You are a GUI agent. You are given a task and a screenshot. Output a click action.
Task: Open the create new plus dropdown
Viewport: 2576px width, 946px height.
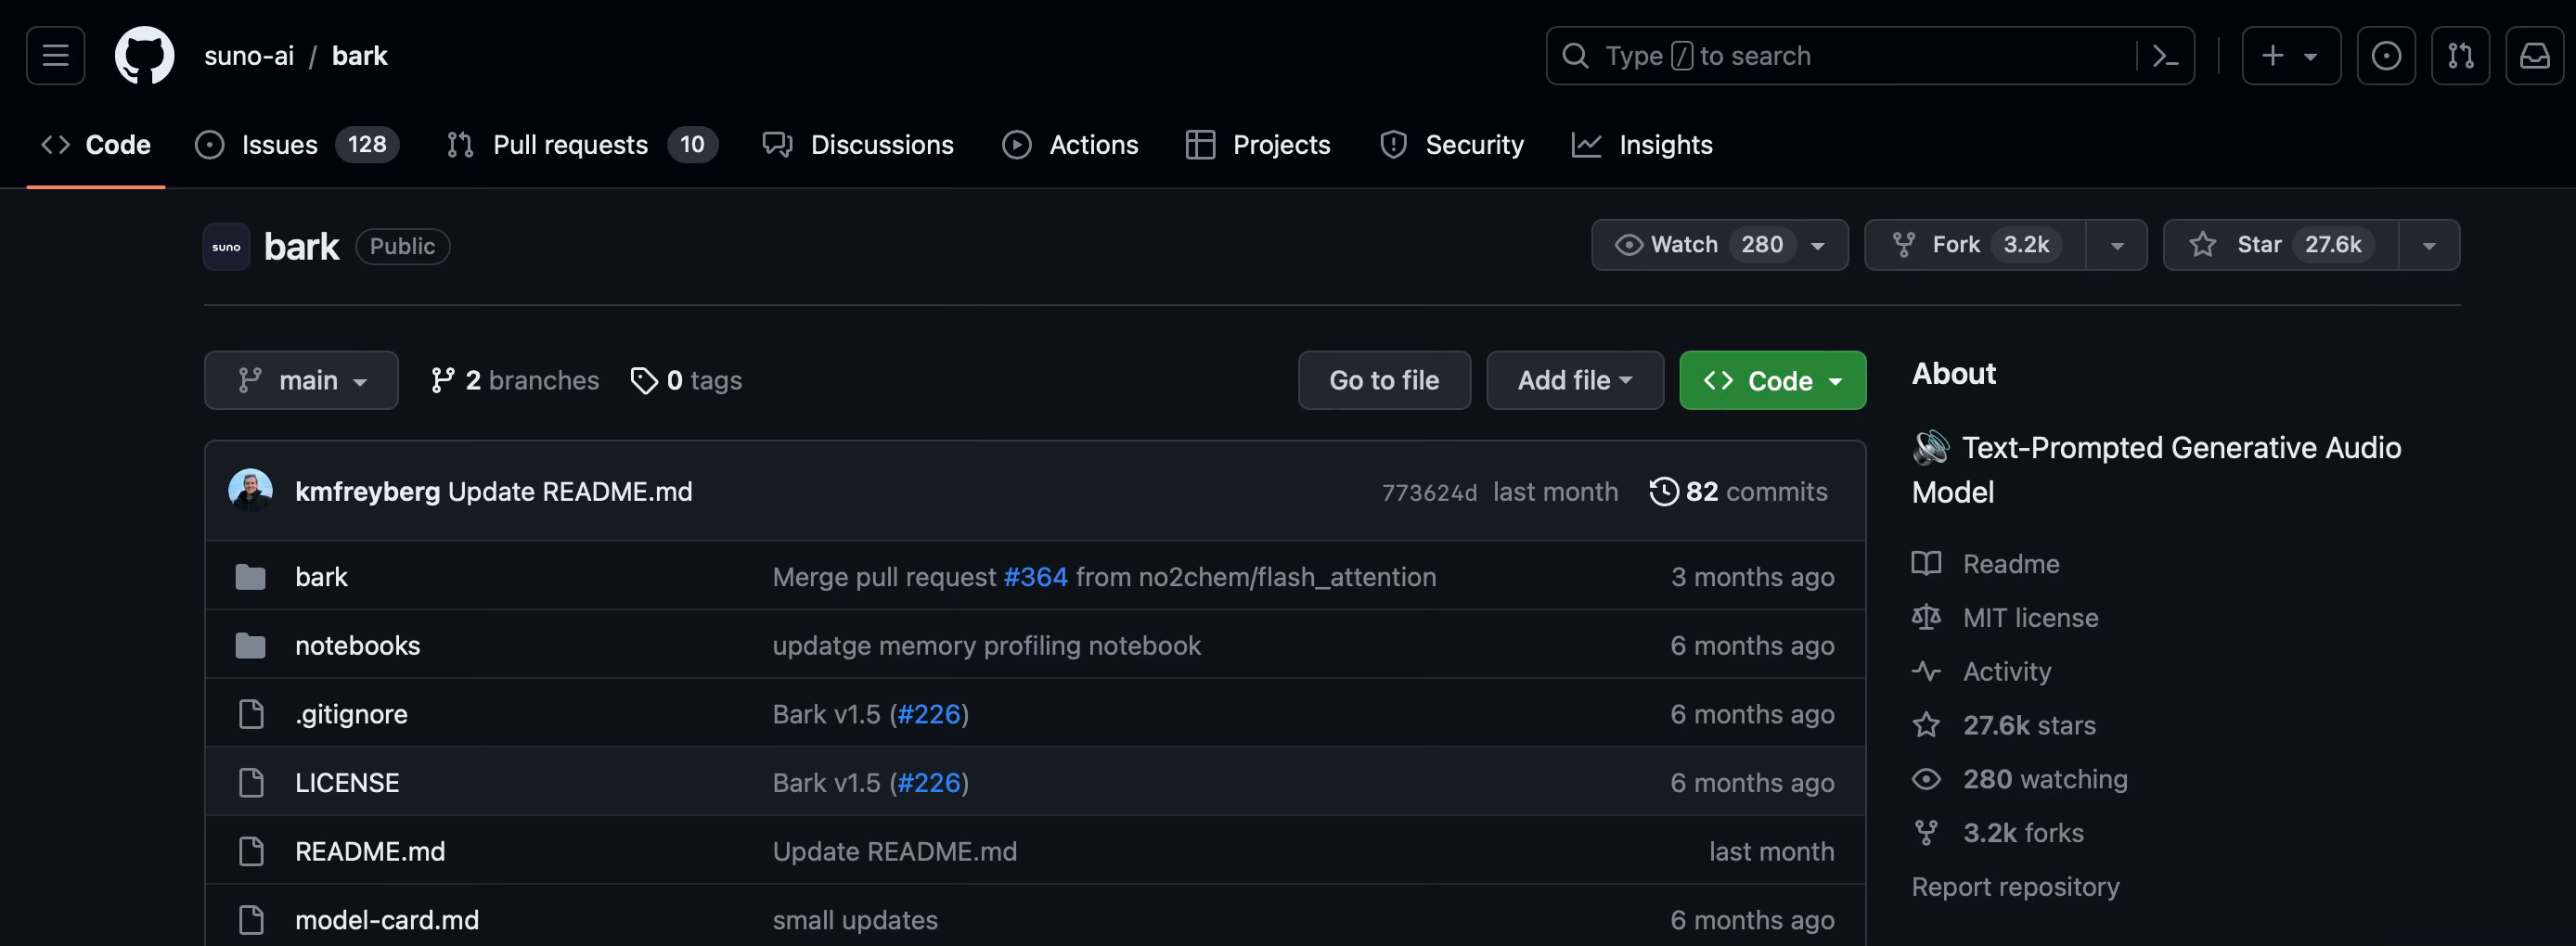pyautogui.click(x=2290, y=56)
